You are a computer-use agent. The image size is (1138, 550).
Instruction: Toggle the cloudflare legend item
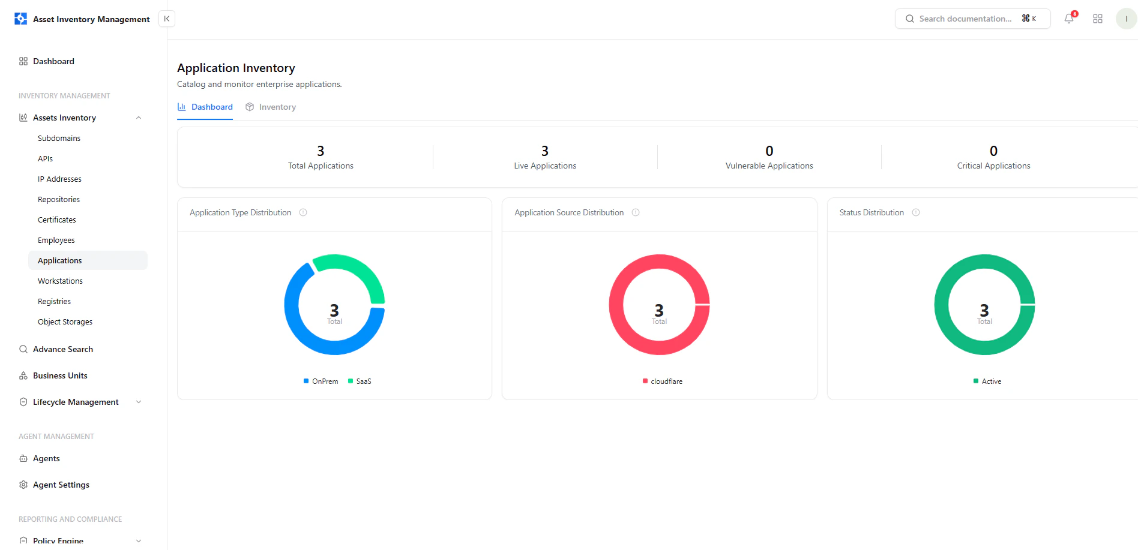tap(663, 381)
